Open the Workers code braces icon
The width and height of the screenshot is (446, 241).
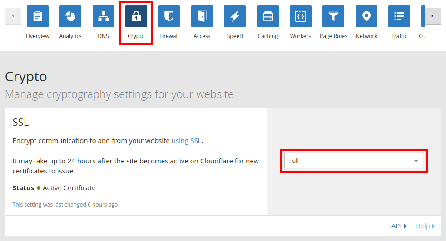pos(300,16)
